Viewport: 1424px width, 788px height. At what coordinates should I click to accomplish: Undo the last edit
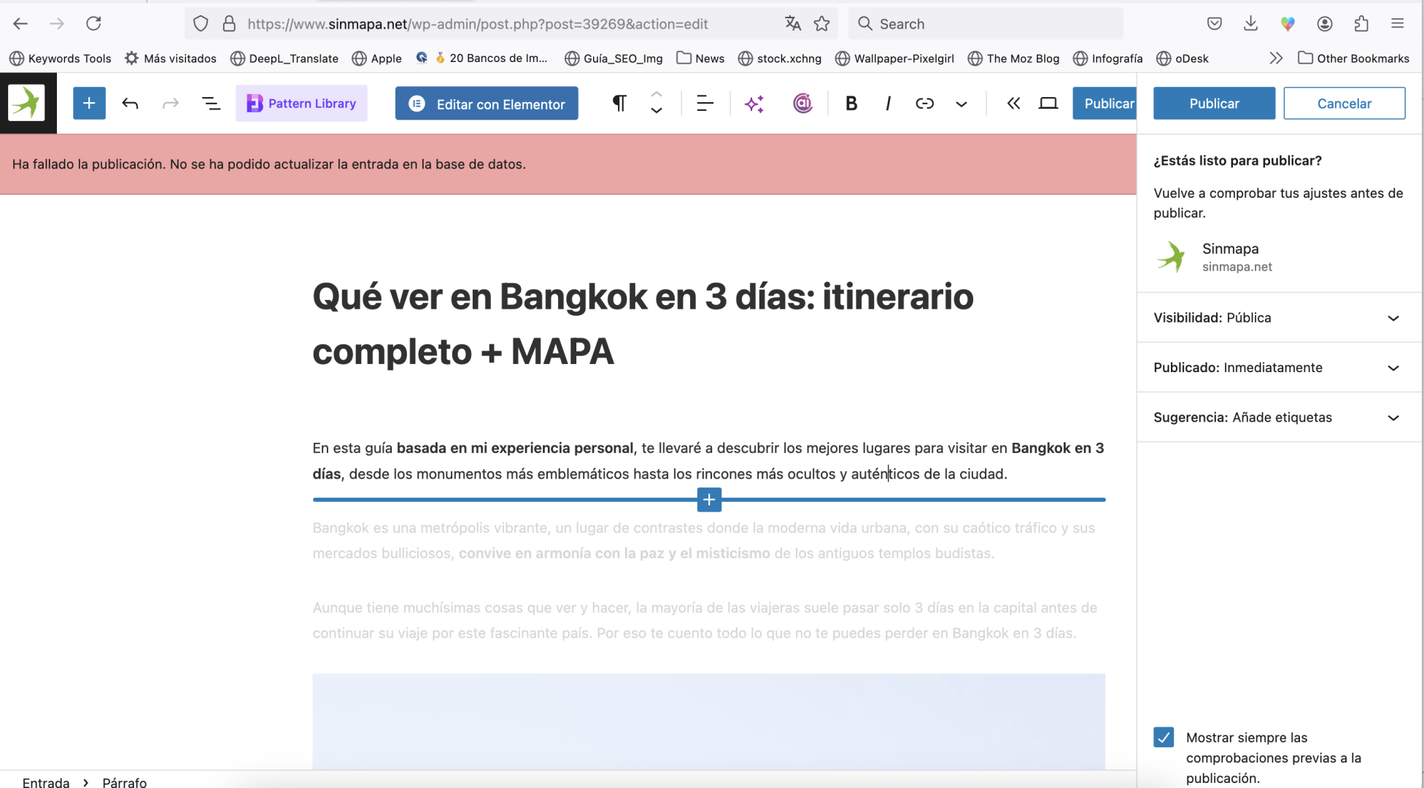coord(130,104)
